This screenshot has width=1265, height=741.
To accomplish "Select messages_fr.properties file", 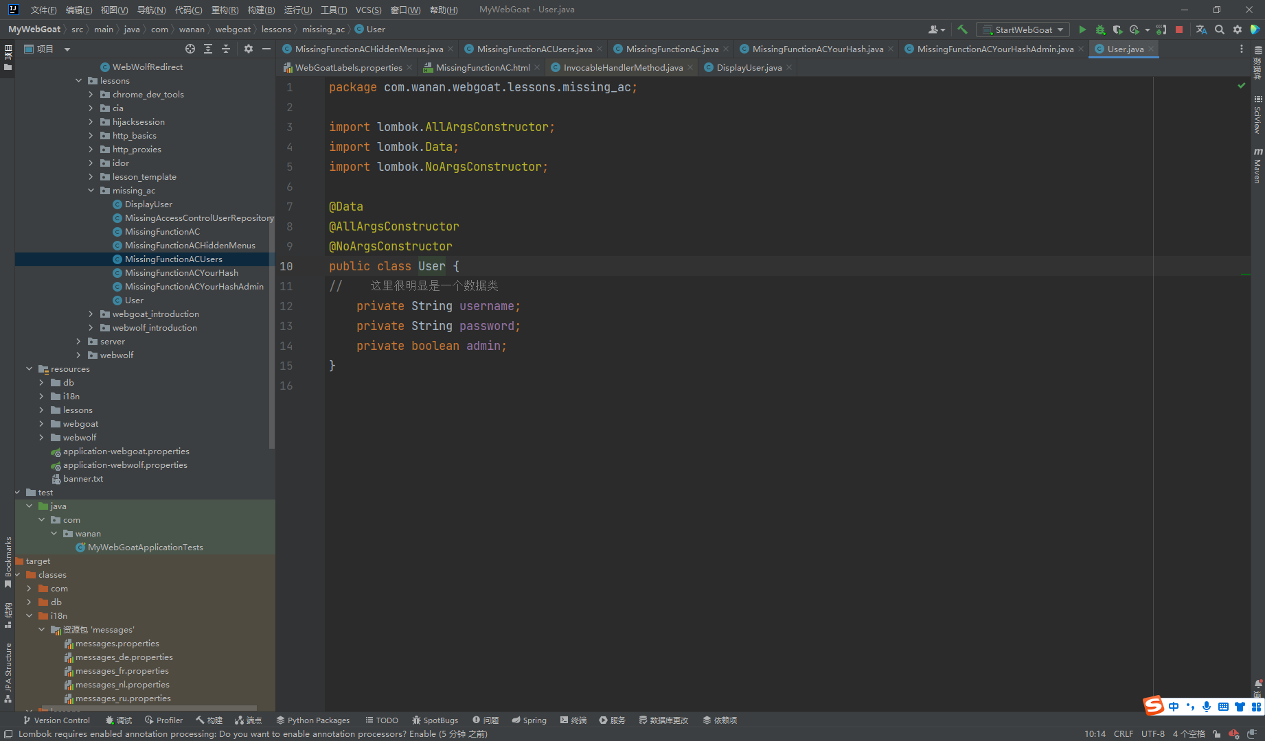I will click(x=122, y=670).
